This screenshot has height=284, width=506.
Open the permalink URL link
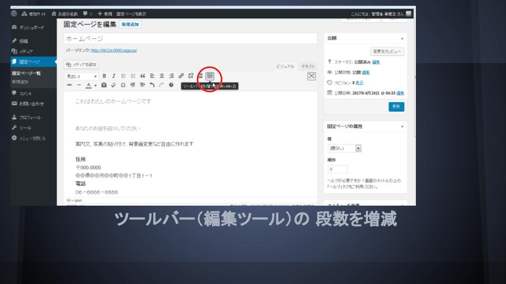(114, 50)
